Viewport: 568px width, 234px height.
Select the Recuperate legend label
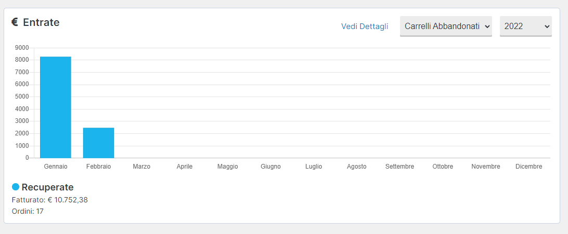(47, 187)
